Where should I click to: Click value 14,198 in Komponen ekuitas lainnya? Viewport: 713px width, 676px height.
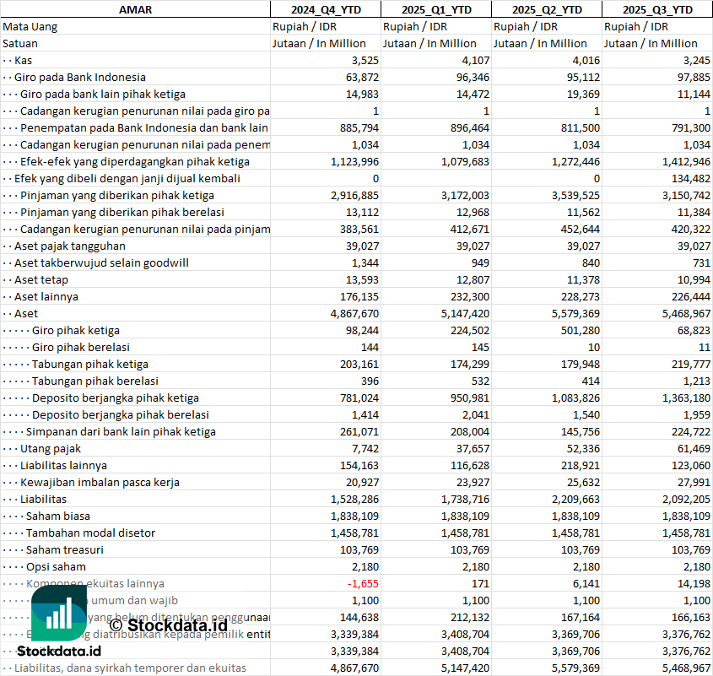click(x=694, y=583)
